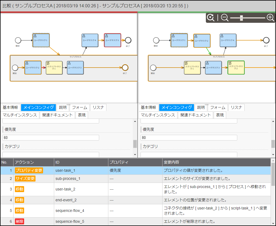
Task: Open メインコンフィグ tab in left panel
Action: (38, 107)
